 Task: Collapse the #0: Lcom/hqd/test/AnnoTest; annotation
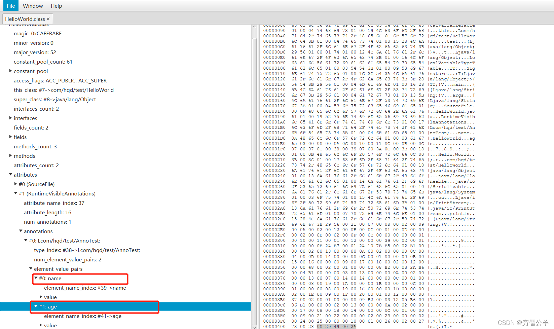[x=26, y=241]
